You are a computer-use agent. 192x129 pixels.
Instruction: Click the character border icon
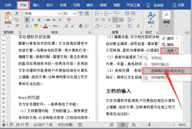click(87, 13)
